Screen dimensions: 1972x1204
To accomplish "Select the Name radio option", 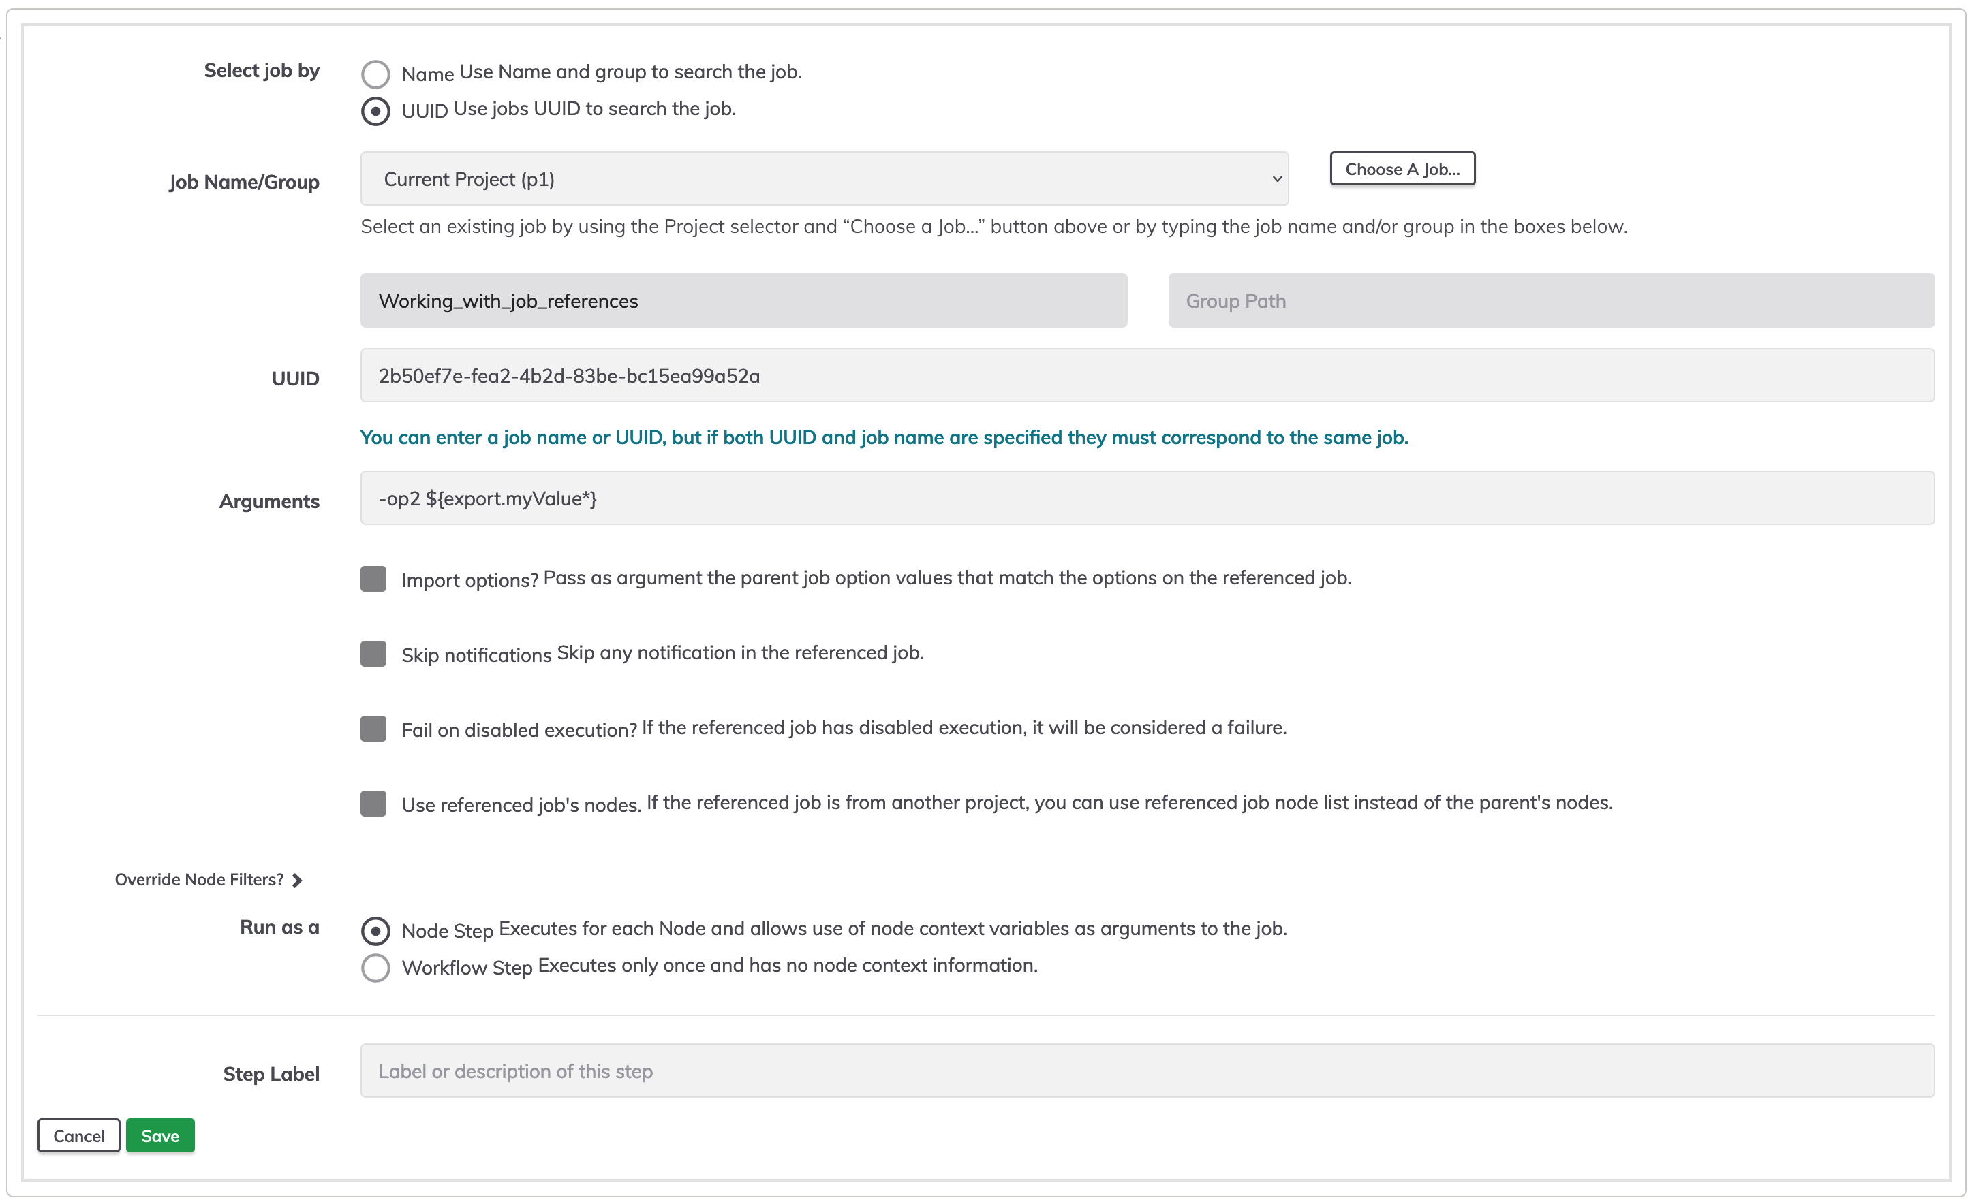I will click(x=375, y=74).
